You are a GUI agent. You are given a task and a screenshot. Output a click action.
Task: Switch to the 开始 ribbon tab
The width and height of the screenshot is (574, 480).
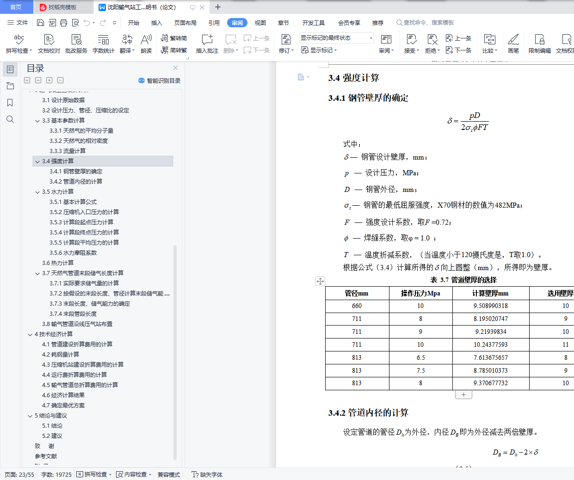[x=134, y=23]
